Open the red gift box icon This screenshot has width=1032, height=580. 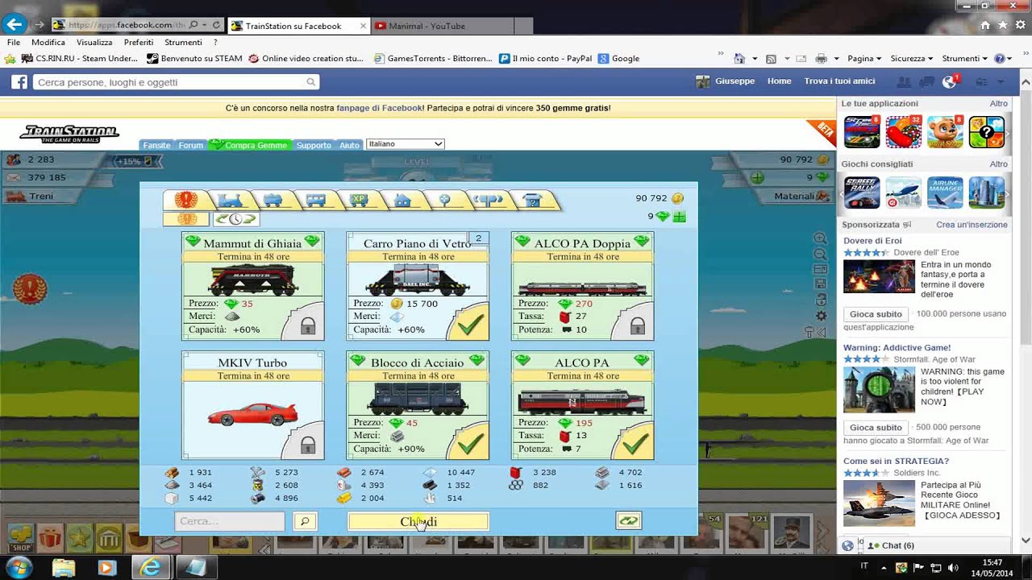[x=49, y=537]
